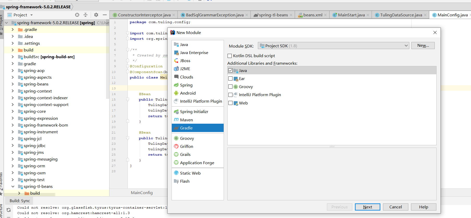
Task: Select Spring Initializr module type
Action: click(198, 111)
